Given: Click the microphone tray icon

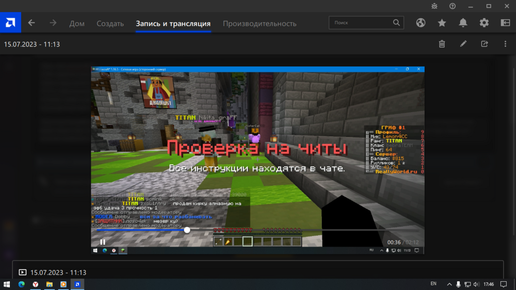Looking at the screenshot, I should pyautogui.click(x=458, y=284).
